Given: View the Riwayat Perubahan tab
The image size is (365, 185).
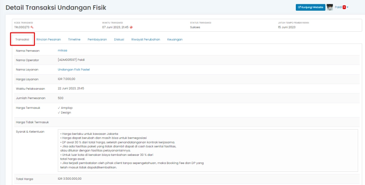Looking at the screenshot, I should coord(145,39).
